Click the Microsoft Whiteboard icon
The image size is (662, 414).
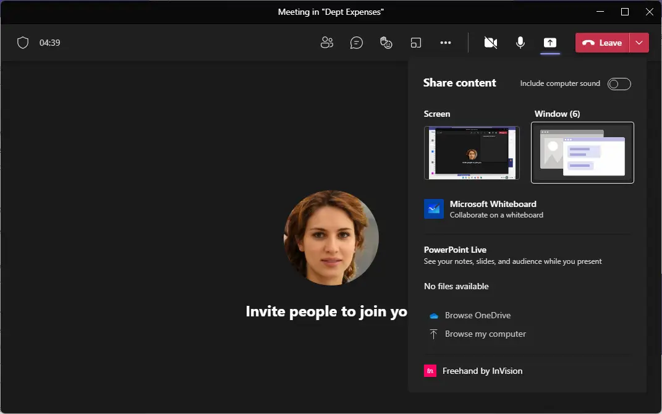[x=434, y=209]
